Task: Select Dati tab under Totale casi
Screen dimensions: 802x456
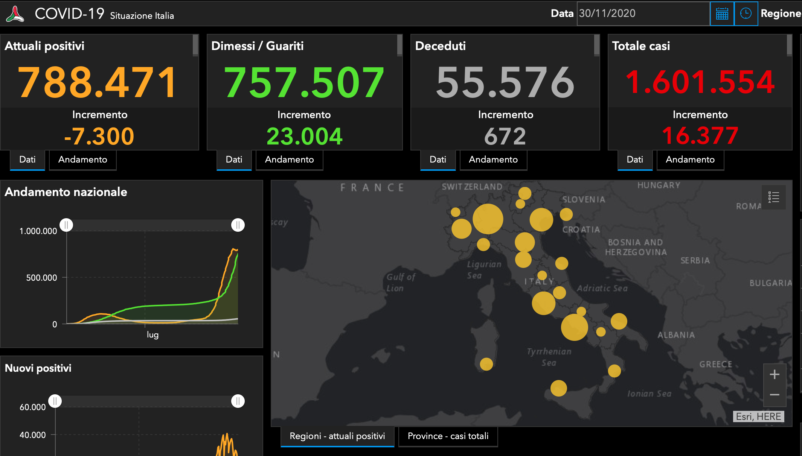Action: (635, 160)
